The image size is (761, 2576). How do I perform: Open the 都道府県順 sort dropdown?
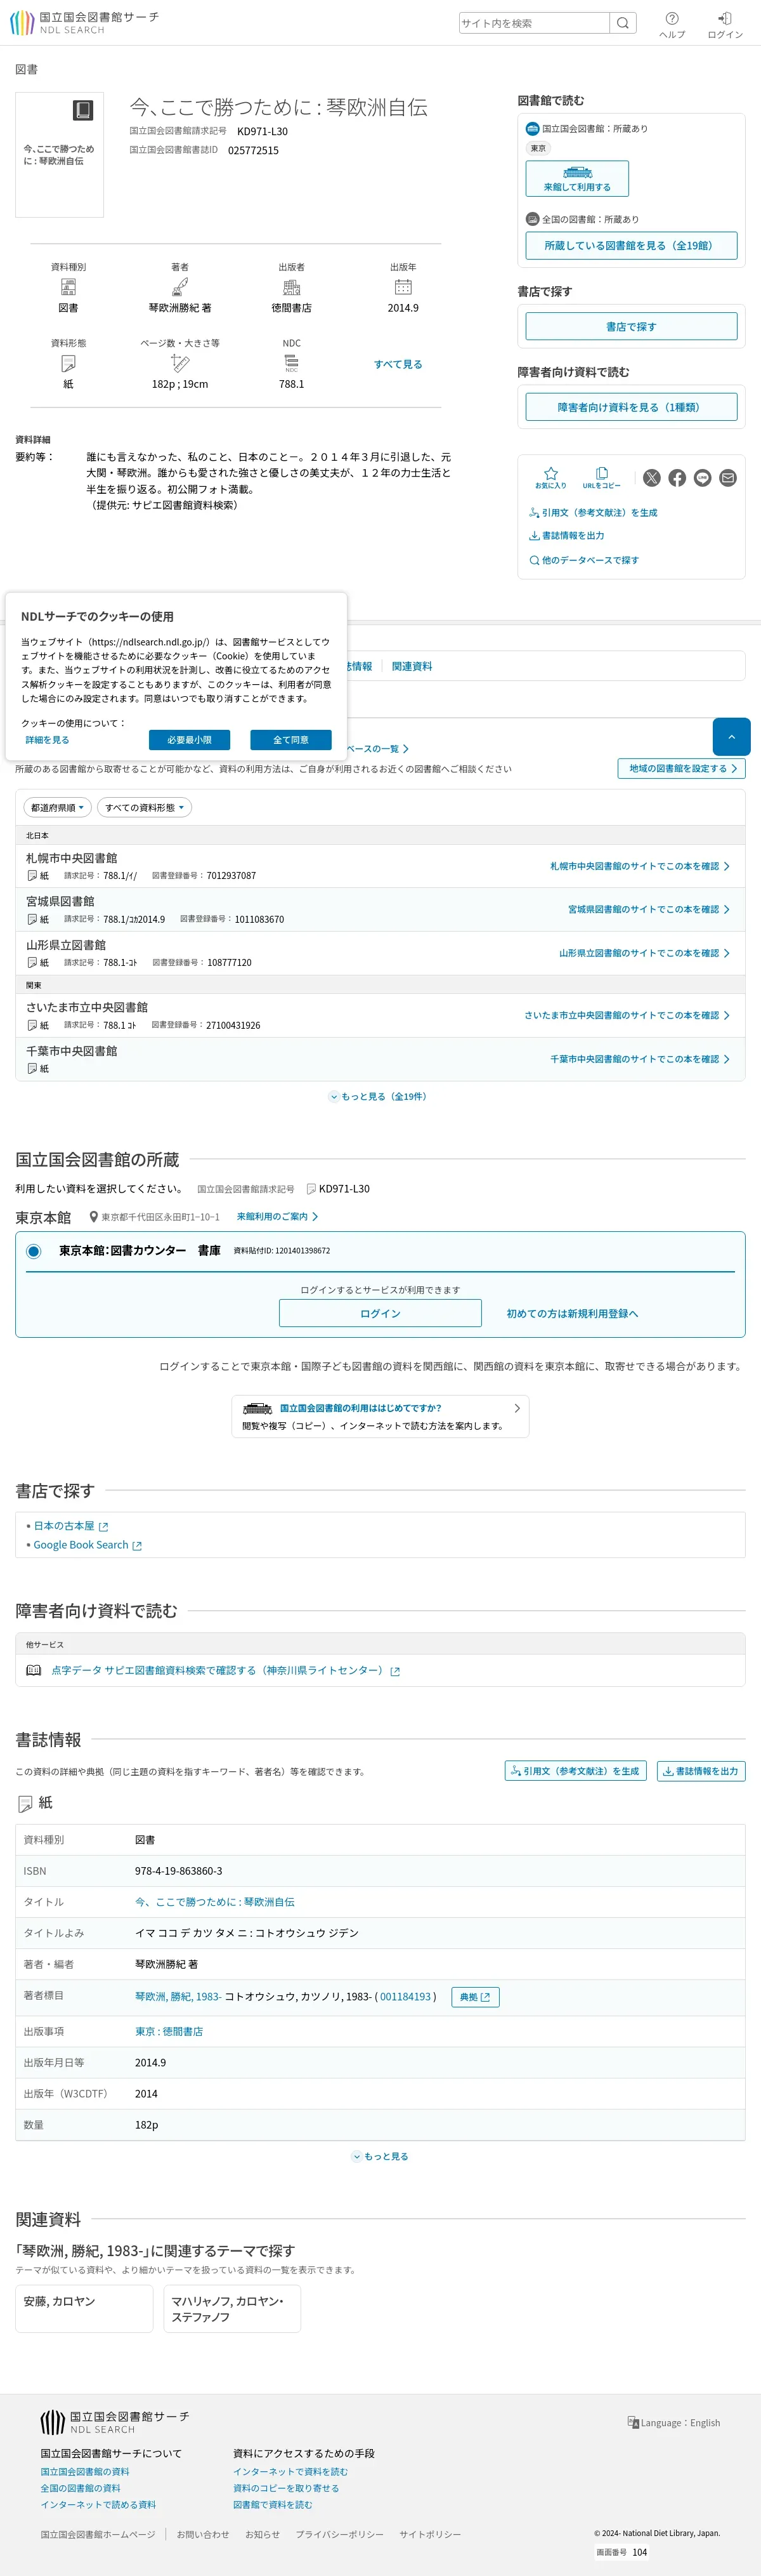click(x=58, y=808)
